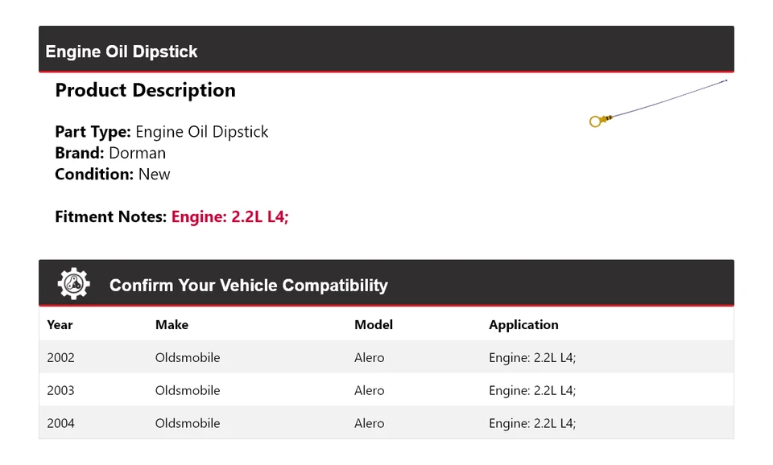This screenshot has width=773, height=465.
Task: Select the 2003 year cell
Action: point(60,390)
